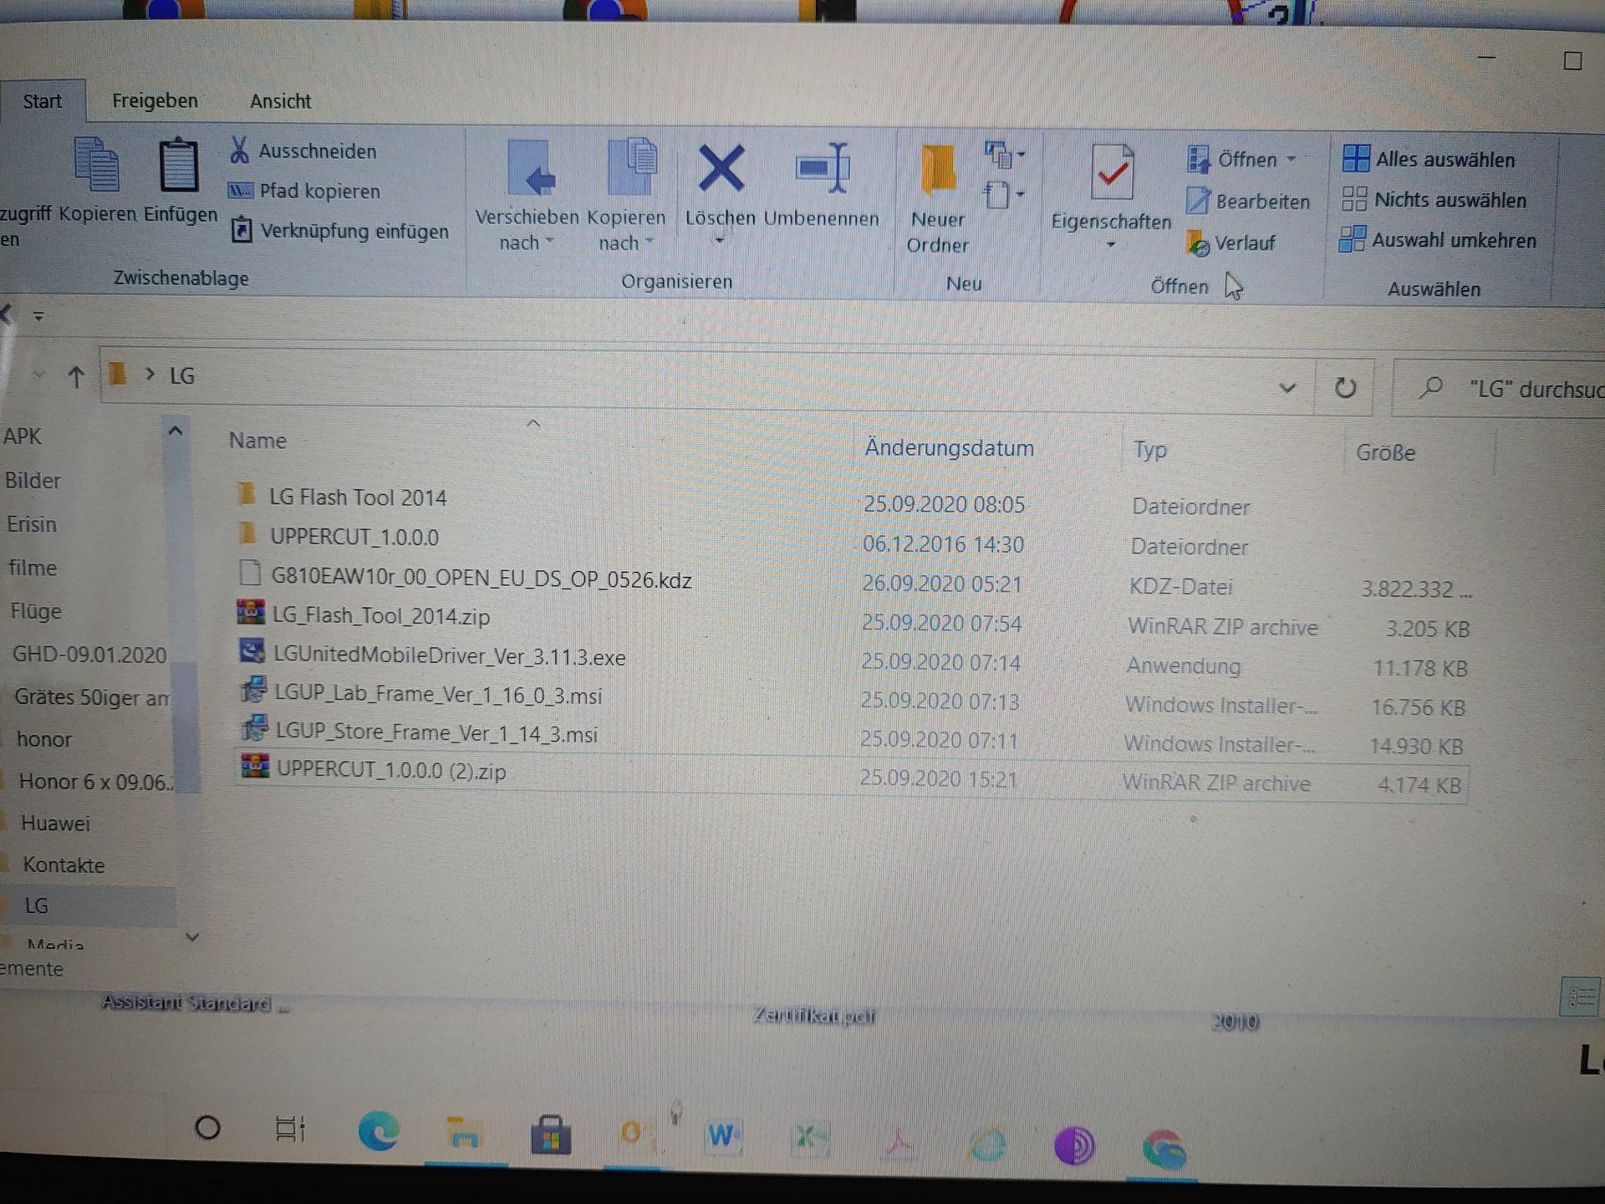Click Alles auswählen
1605x1204 pixels.
click(x=1428, y=159)
